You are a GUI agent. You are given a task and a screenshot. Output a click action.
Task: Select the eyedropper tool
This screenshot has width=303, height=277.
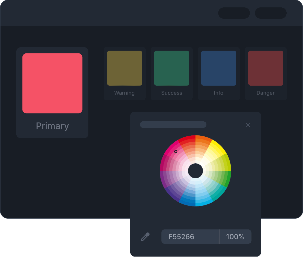(x=145, y=237)
